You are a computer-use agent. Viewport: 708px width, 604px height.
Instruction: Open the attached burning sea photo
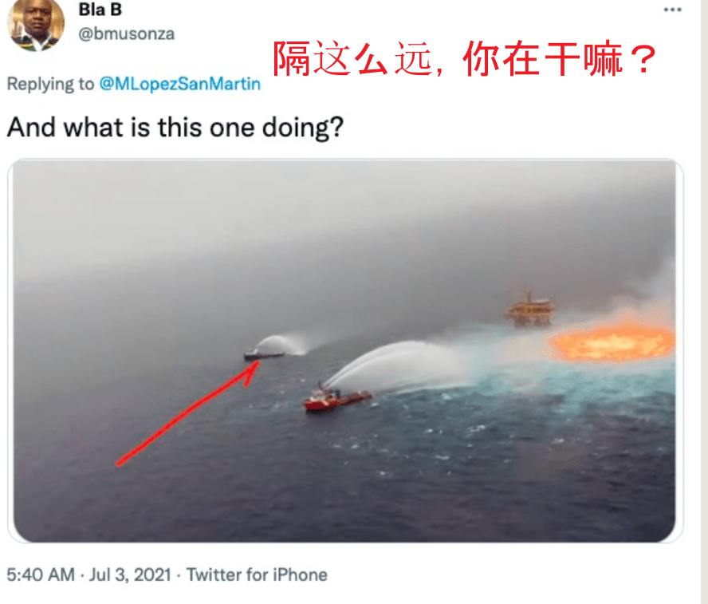coord(345,350)
